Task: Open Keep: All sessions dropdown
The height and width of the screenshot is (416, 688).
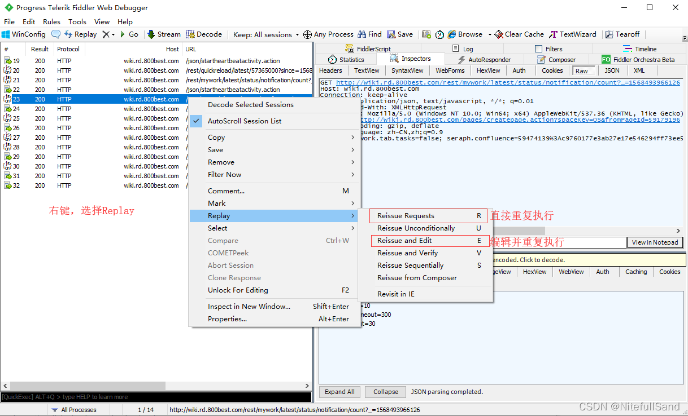Action: click(x=266, y=34)
